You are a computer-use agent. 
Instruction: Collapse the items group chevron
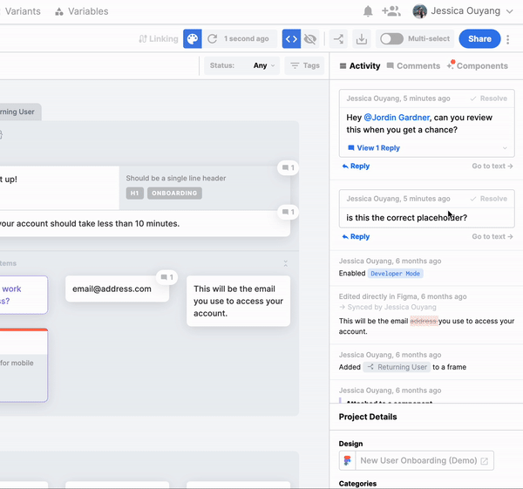tap(286, 263)
